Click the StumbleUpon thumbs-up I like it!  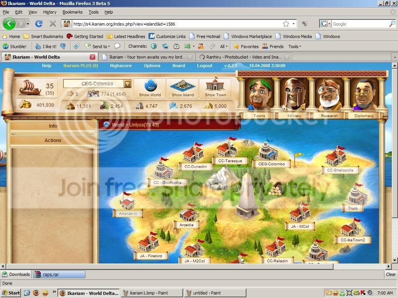pyautogui.click(x=46, y=47)
